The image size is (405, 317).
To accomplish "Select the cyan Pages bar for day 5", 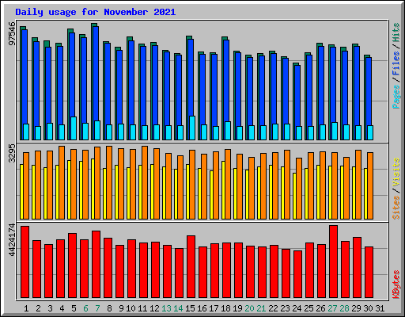I will (x=74, y=128).
